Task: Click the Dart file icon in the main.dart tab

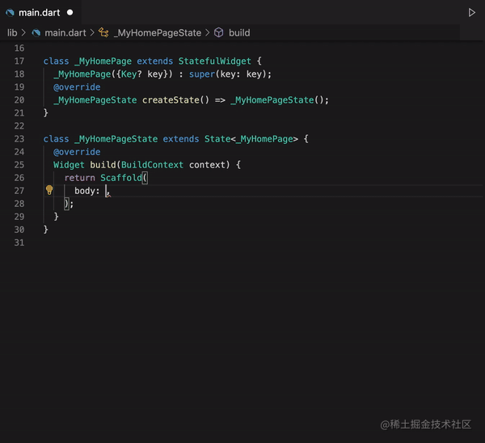Action: tap(11, 13)
